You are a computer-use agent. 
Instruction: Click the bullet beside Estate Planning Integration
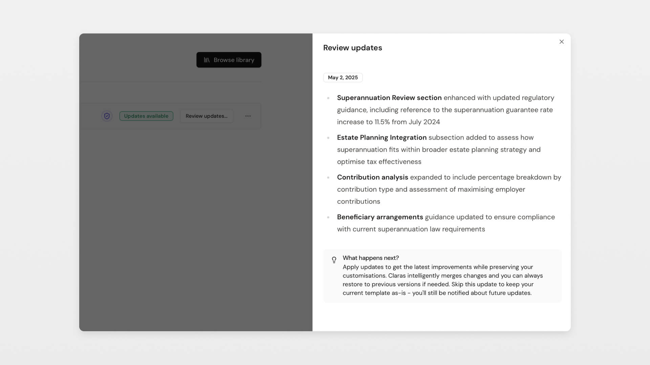328,138
